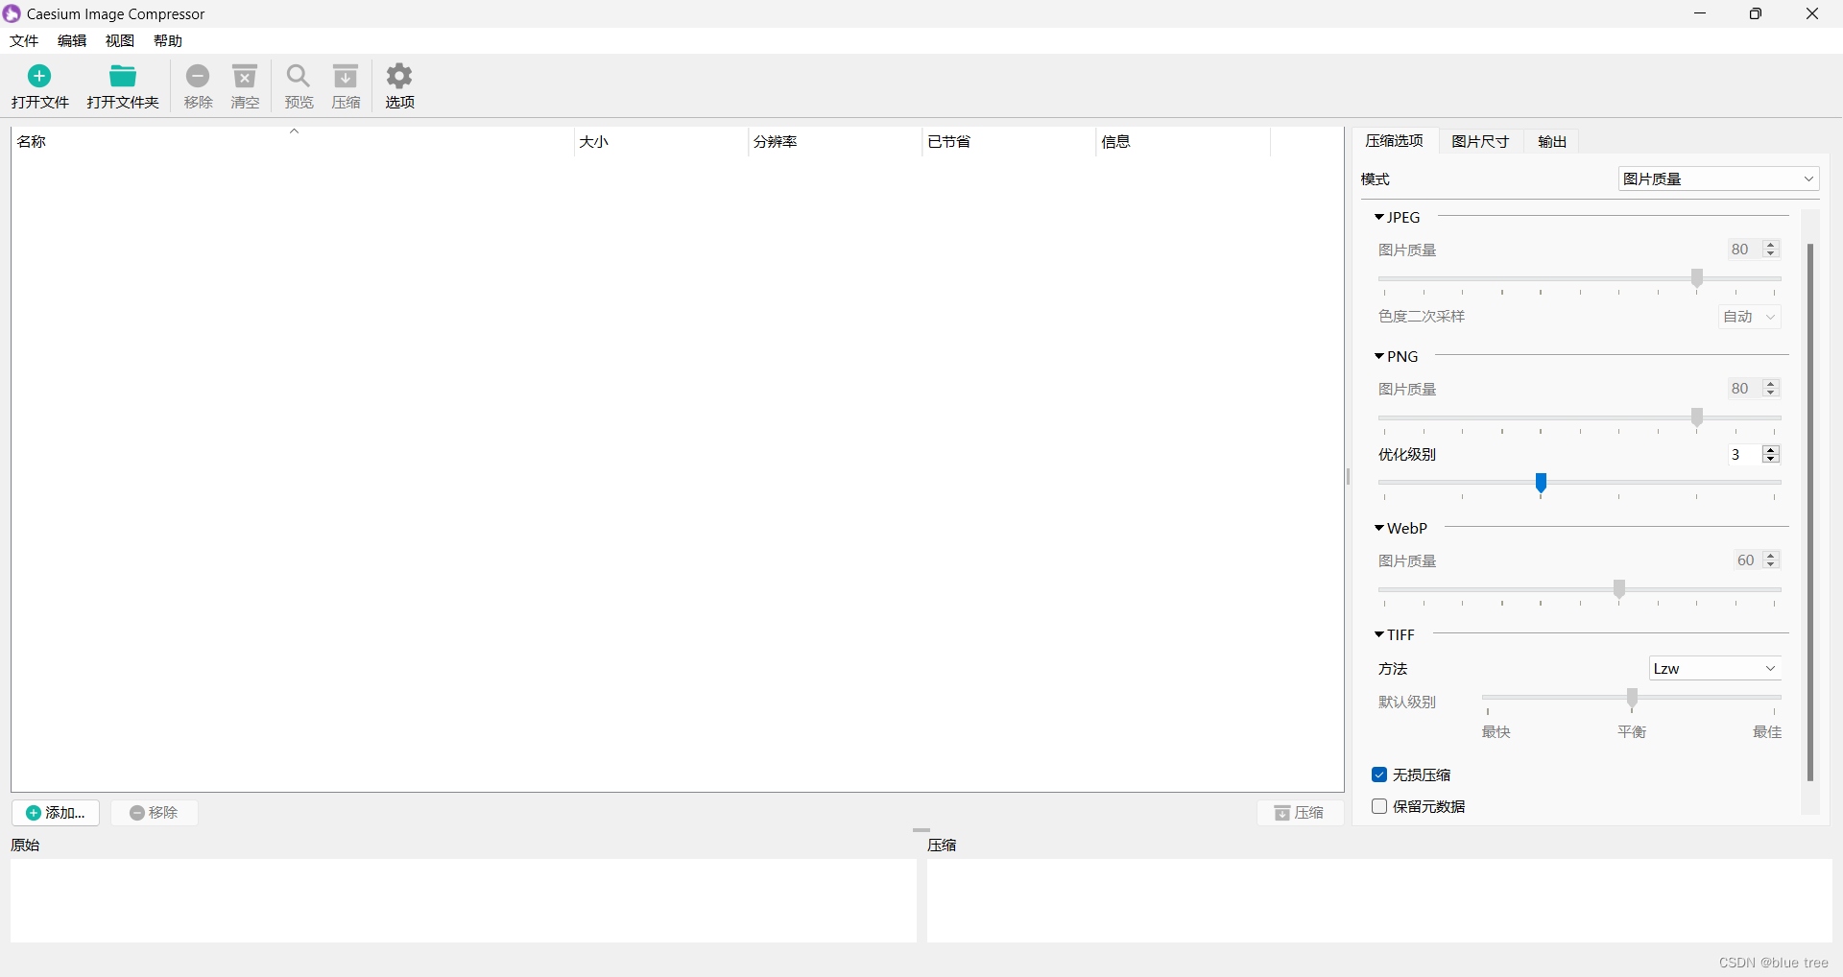The height and width of the screenshot is (977, 1843).
Task: Click the 预览 magnifier icon
Action: click(x=299, y=76)
